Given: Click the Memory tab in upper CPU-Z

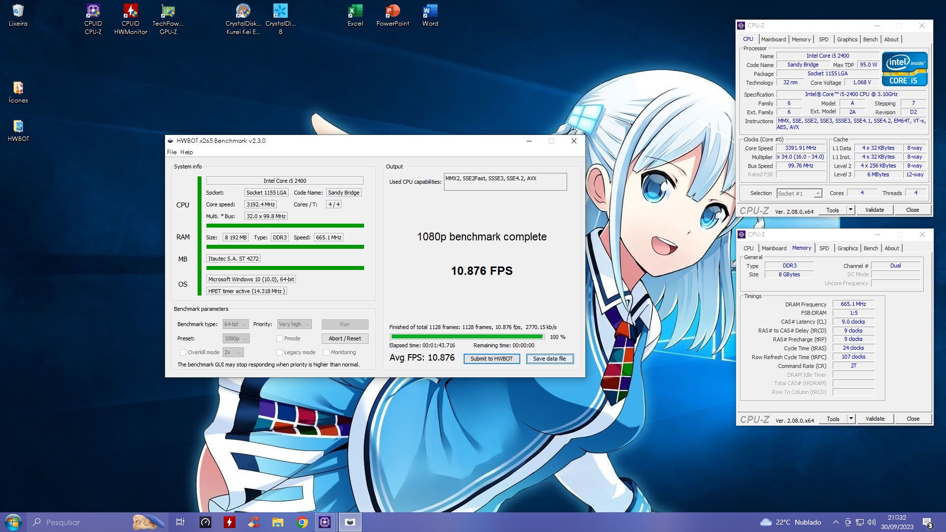Looking at the screenshot, I should 801,39.
